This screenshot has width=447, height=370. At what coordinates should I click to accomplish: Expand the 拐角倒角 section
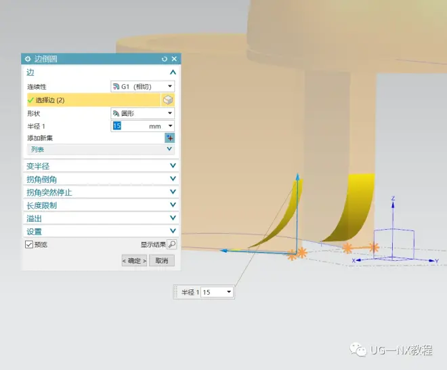pos(100,179)
